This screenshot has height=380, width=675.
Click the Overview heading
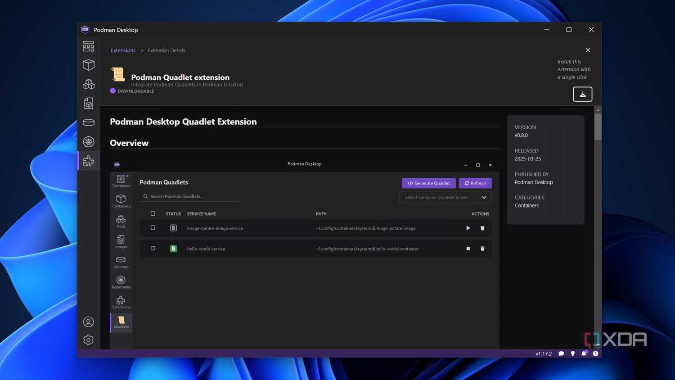click(x=129, y=143)
